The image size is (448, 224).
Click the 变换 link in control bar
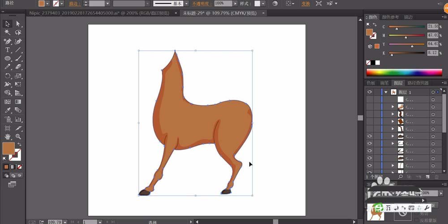[306, 4]
